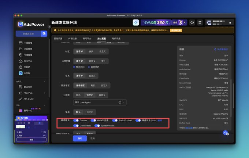Open the 基于 User-Agent resolution dropdown
Viewport: 249px width, 158px height.
click(100, 103)
